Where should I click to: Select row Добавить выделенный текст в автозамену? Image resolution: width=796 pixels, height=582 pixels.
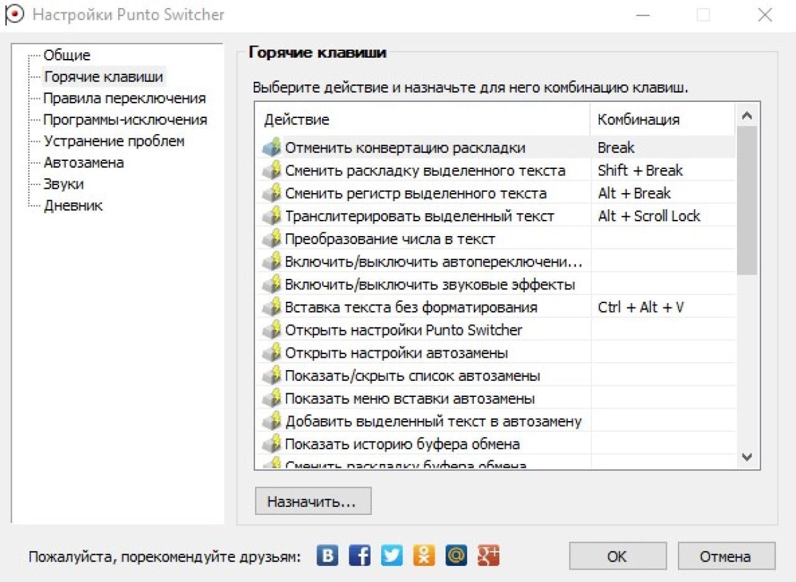(x=495, y=421)
